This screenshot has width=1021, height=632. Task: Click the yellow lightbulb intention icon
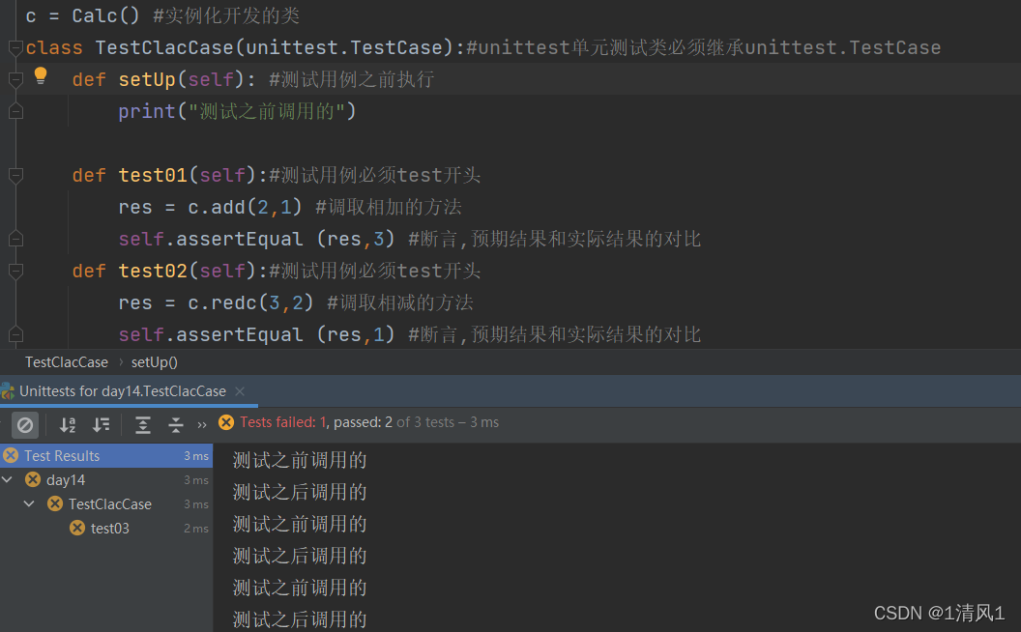[x=41, y=76]
